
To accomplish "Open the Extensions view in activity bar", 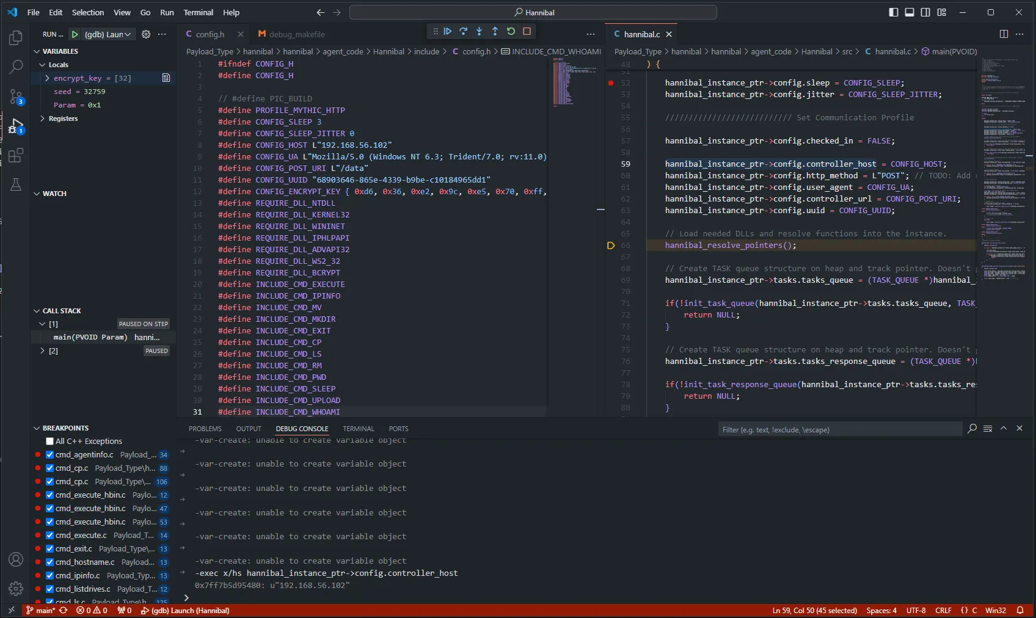I will [16, 156].
